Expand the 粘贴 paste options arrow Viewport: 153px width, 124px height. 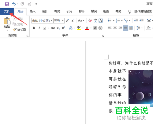7,30
